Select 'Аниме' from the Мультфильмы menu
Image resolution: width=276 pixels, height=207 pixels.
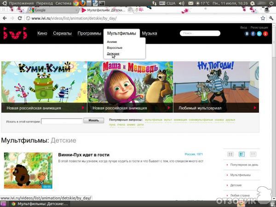112,42
